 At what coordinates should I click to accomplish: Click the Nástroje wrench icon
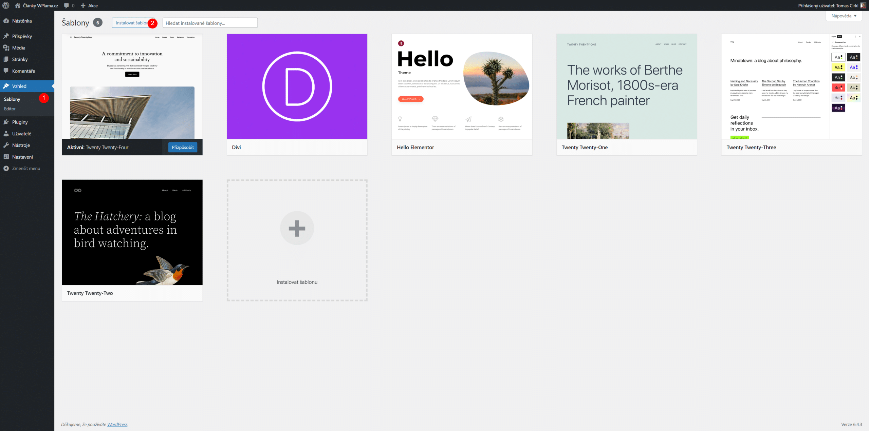(x=6, y=145)
